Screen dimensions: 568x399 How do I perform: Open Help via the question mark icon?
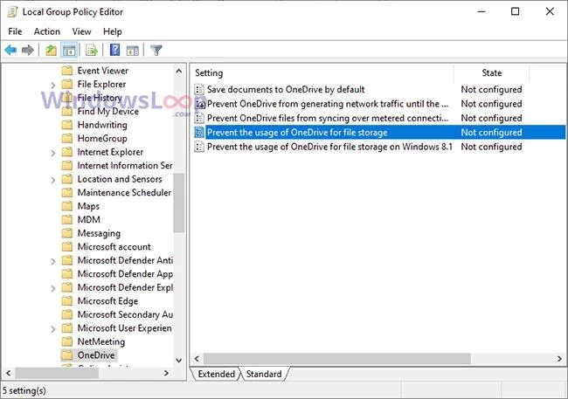pyautogui.click(x=114, y=50)
